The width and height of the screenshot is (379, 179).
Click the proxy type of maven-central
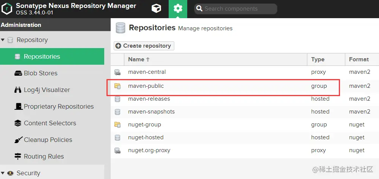point(318,72)
